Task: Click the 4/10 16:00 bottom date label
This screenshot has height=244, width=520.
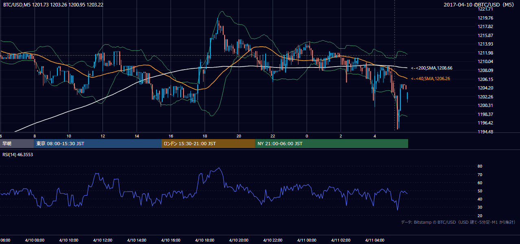Action: tap(170, 240)
